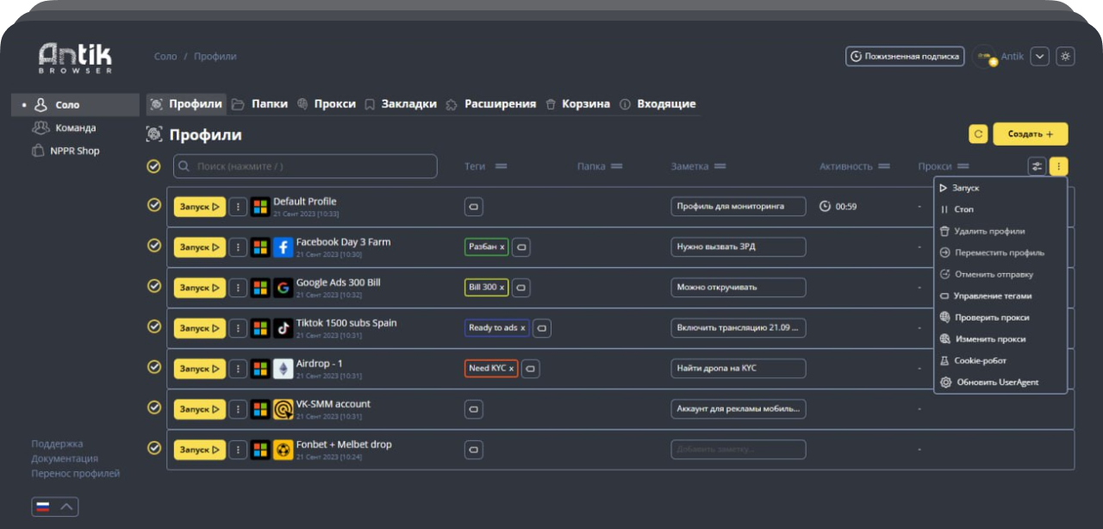Open the three-dot menu for Default Profile
Viewport: 1103px width, 529px height.
[238, 207]
